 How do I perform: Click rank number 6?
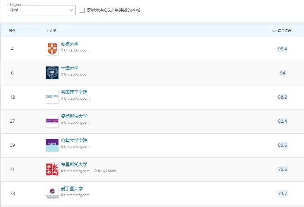(x=12, y=73)
